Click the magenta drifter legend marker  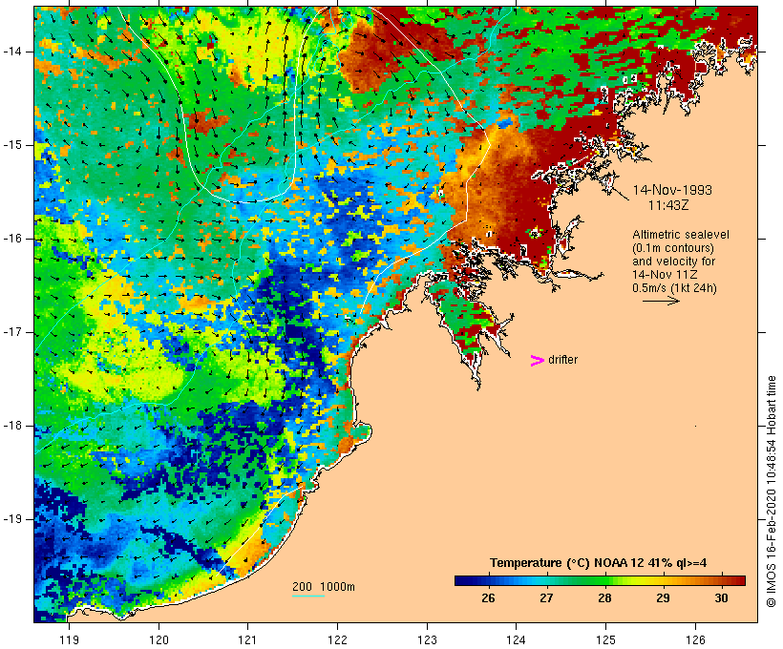[538, 361]
